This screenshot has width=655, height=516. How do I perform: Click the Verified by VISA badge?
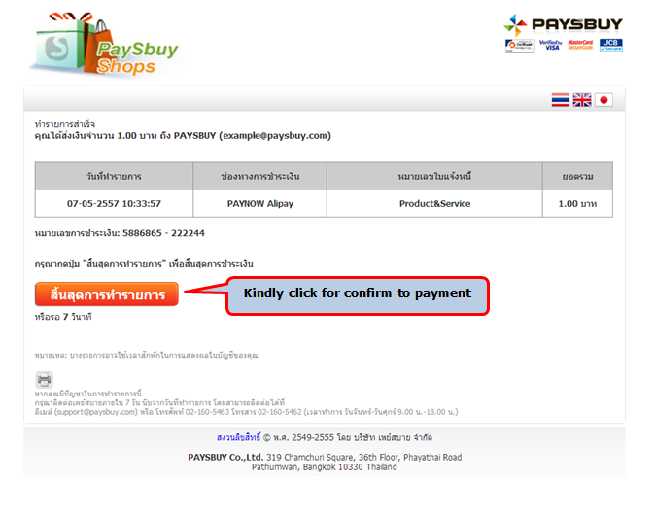(x=551, y=45)
